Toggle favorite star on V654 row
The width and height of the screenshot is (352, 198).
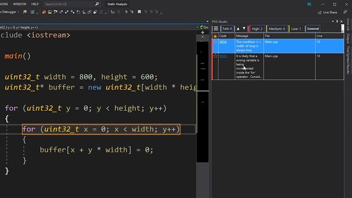215,42
